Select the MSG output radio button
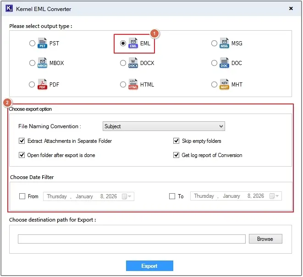The width and height of the screenshot is (303, 277). pyautogui.click(x=214, y=43)
